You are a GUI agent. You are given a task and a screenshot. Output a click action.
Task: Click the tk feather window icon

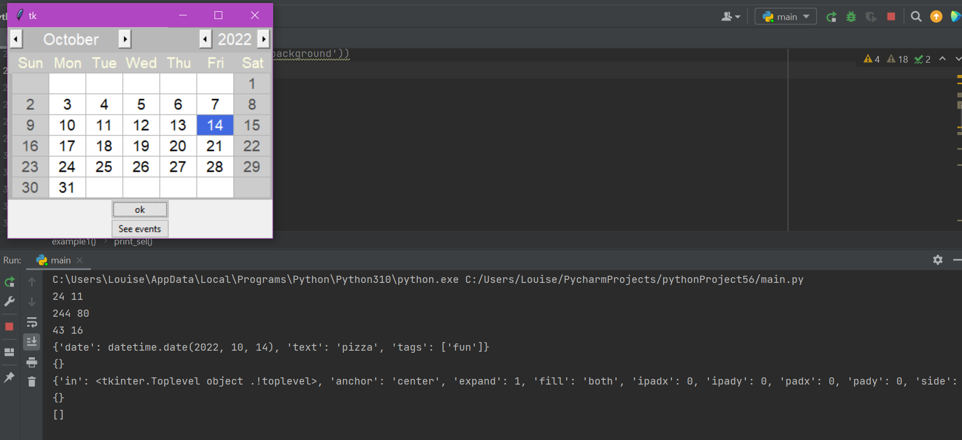pyautogui.click(x=20, y=15)
